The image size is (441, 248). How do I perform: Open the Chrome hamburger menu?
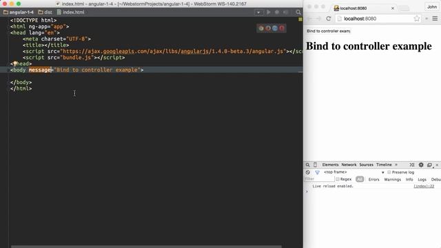[x=435, y=19]
